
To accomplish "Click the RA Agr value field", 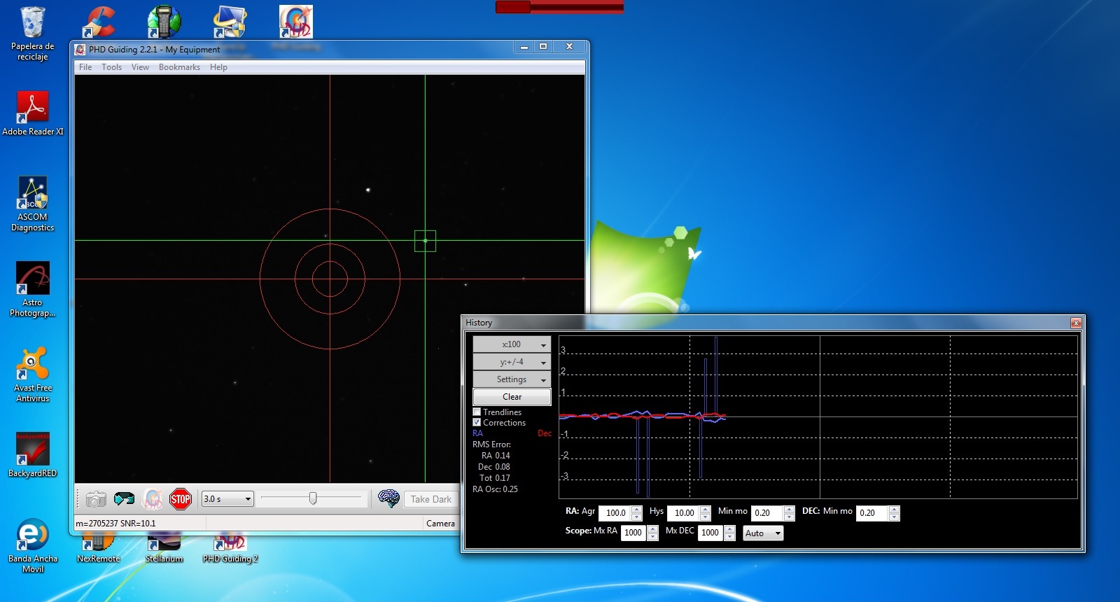I will (x=615, y=513).
